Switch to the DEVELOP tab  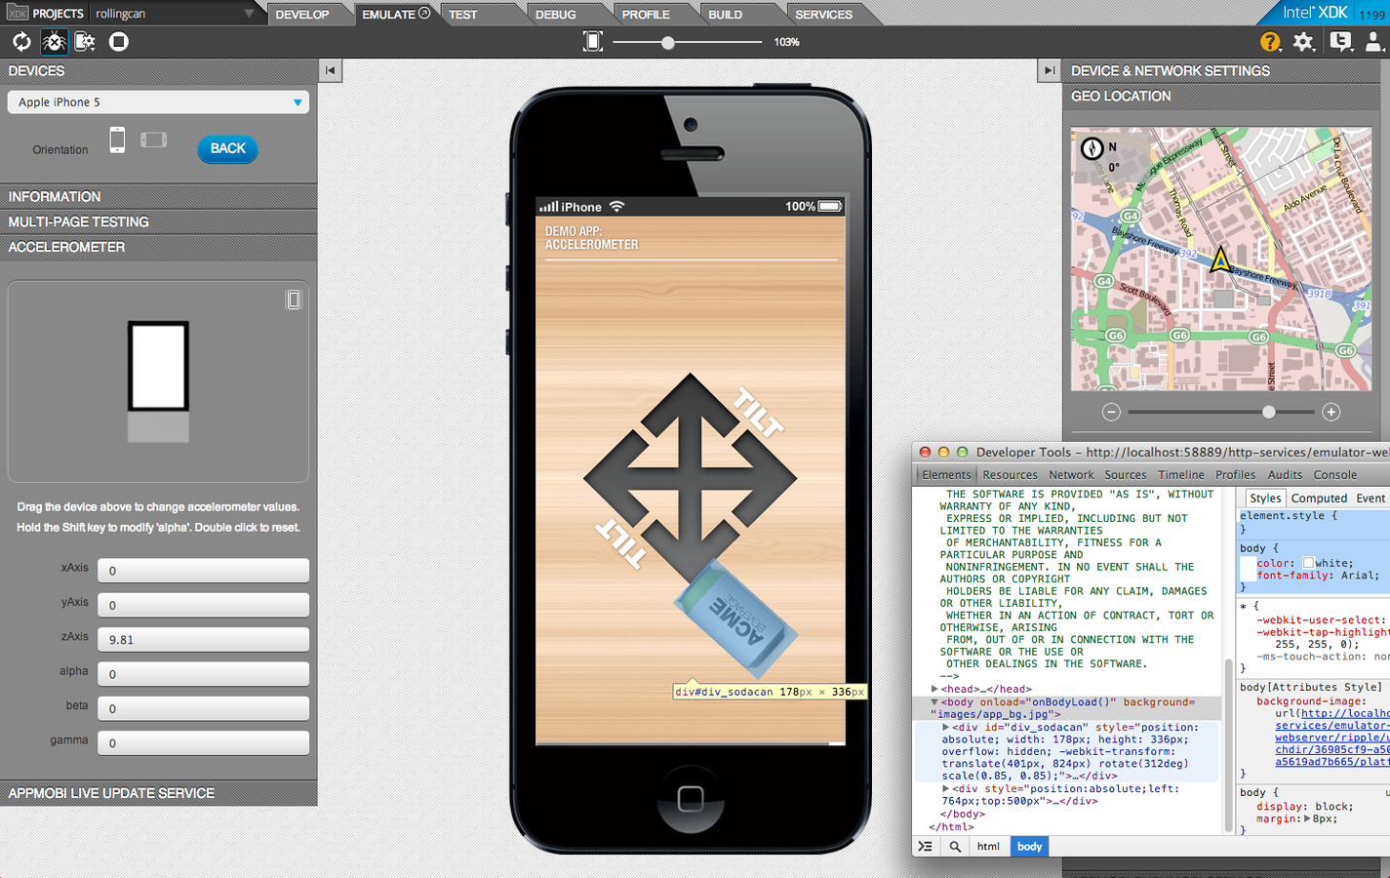point(302,14)
